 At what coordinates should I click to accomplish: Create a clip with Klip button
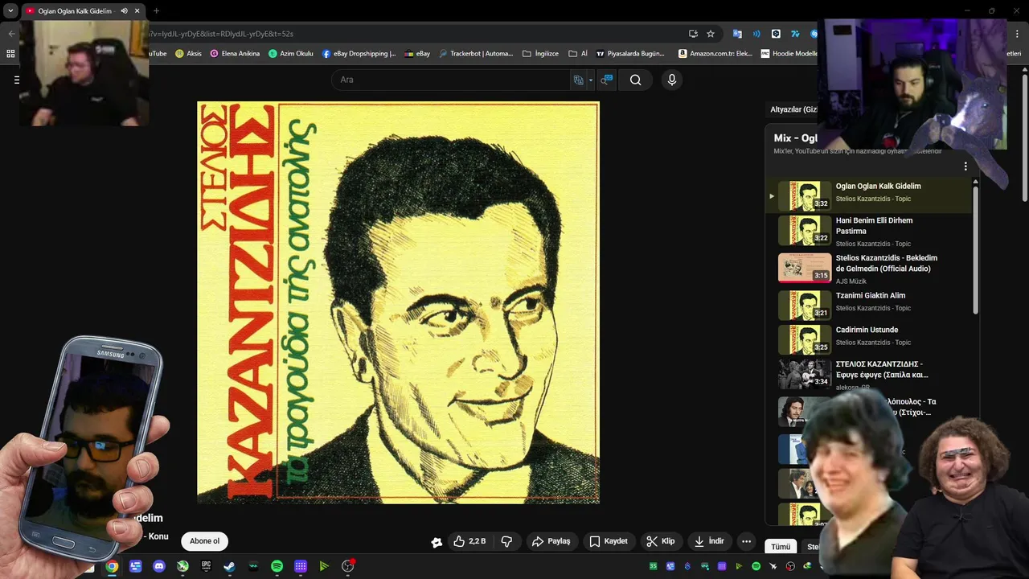[x=661, y=541]
